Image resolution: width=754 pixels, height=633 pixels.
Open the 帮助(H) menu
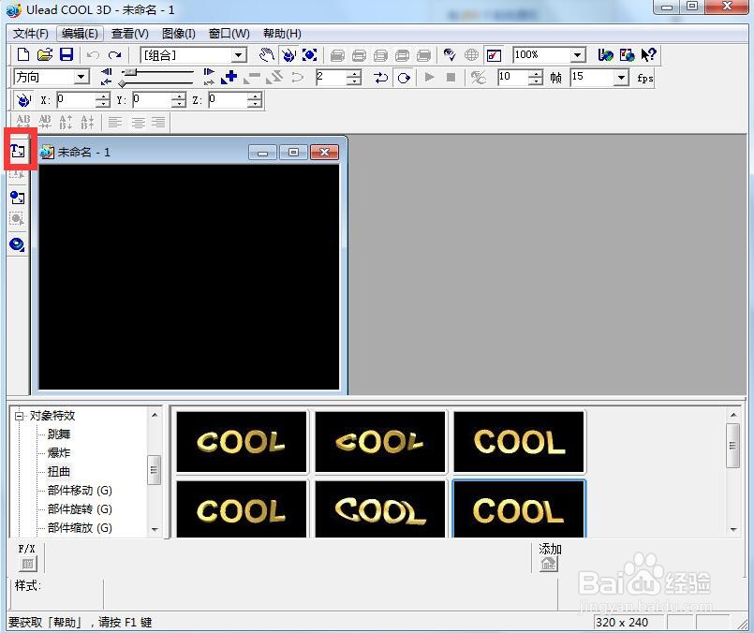click(282, 34)
